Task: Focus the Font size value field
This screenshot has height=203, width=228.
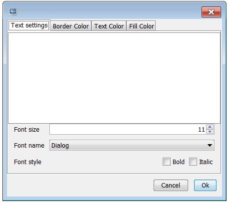Action: click(128, 129)
